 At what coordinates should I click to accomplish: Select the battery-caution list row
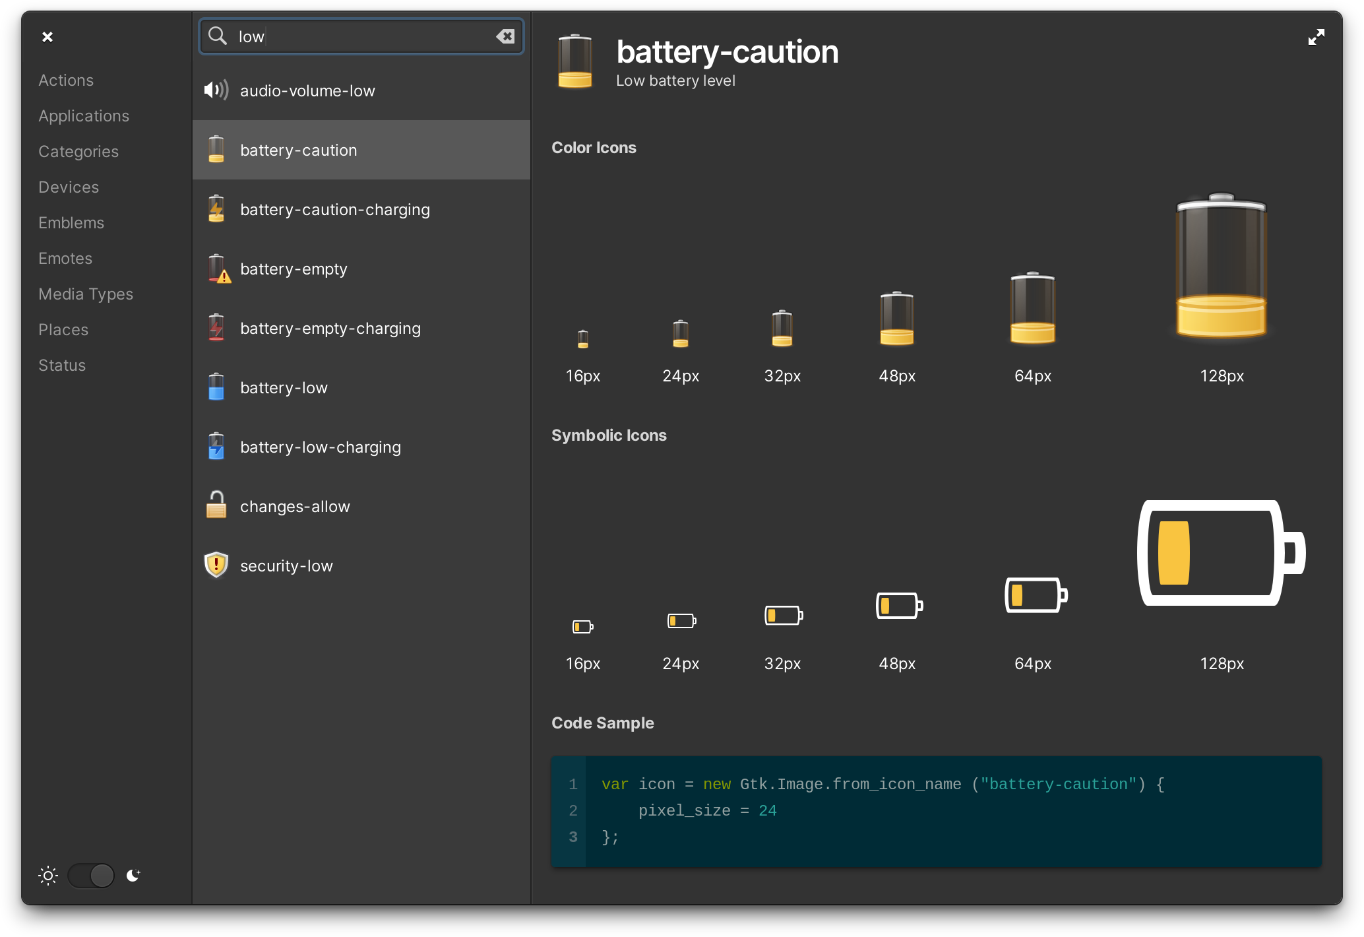click(361, 150)
